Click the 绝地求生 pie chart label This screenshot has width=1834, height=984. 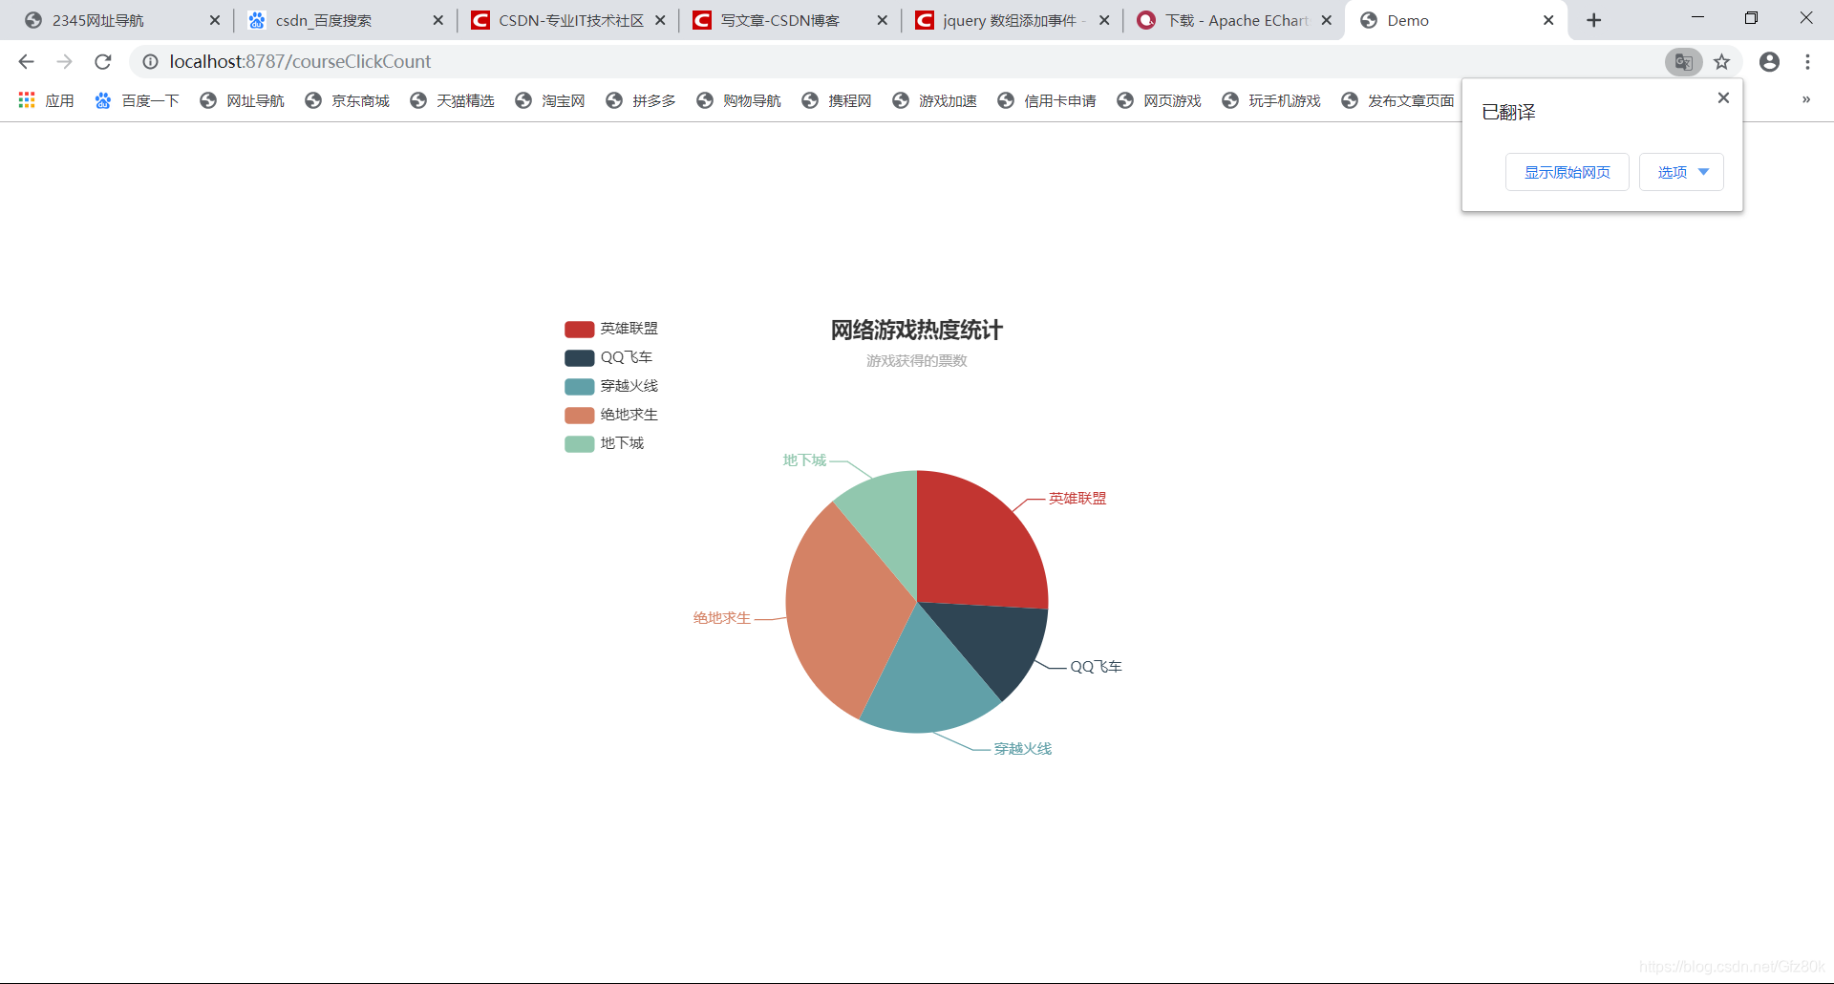tap(721, 618)
